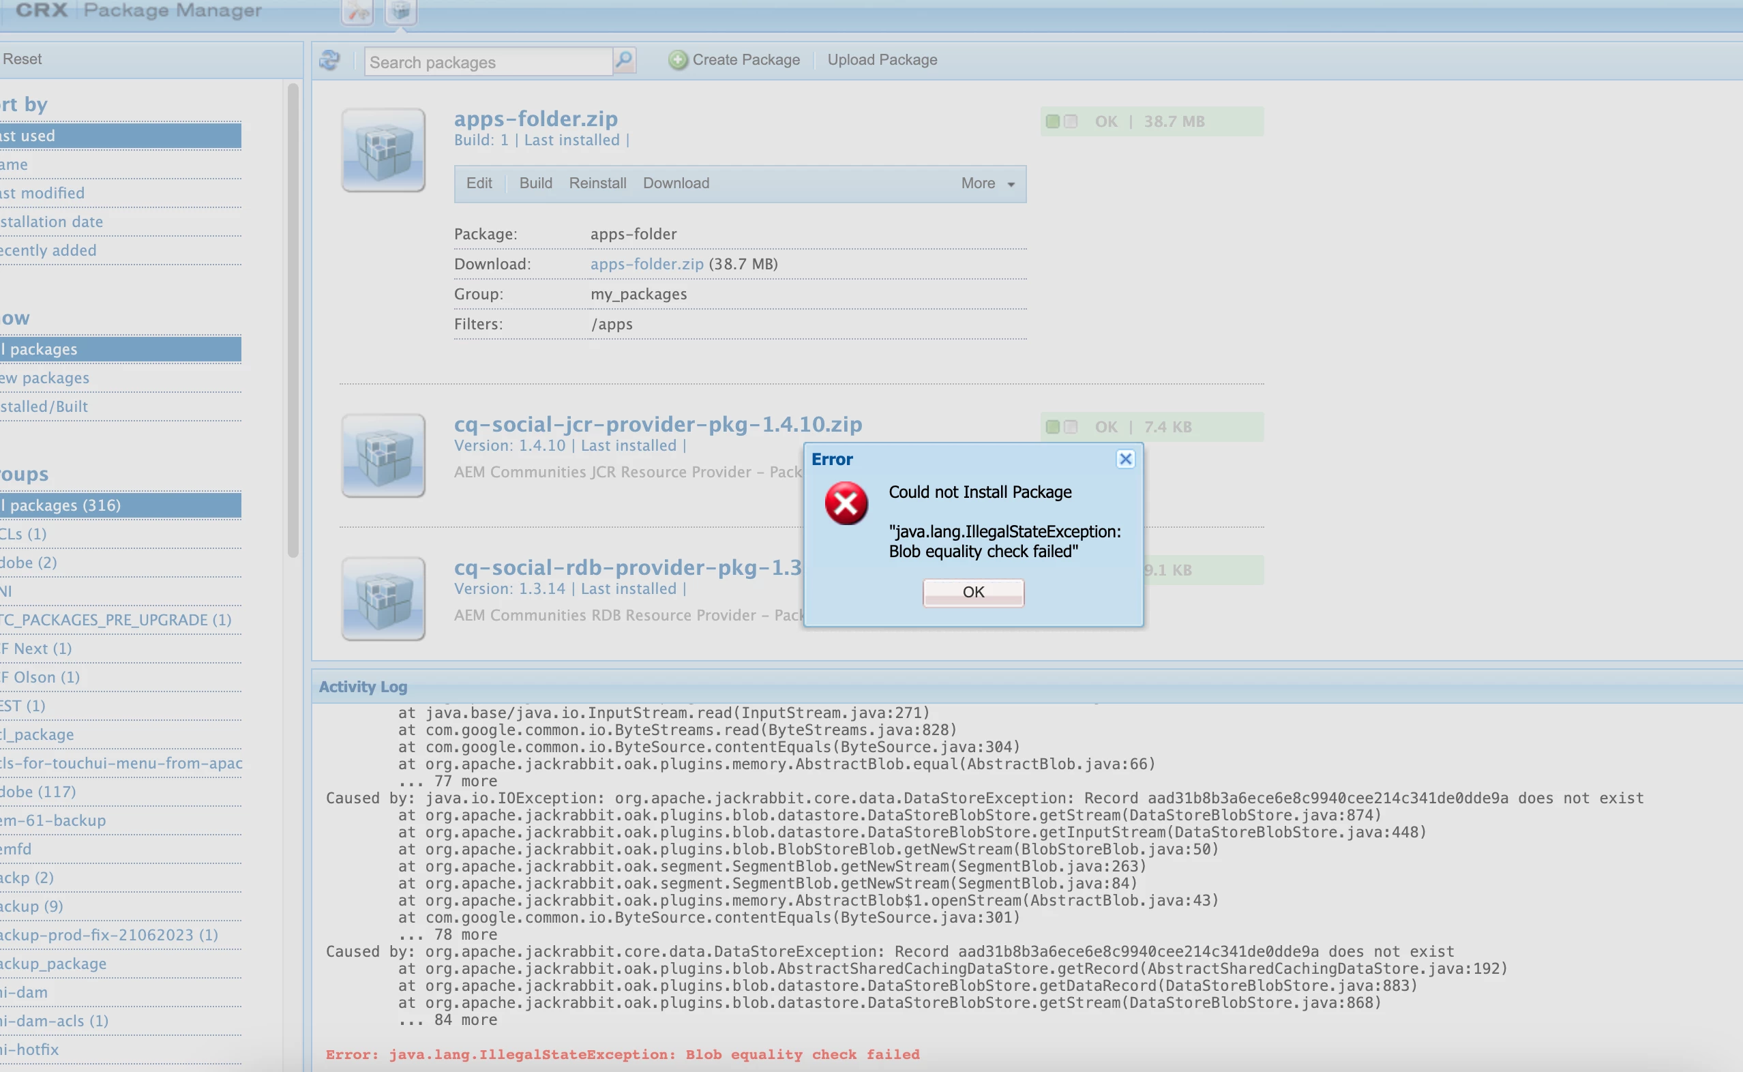
Task: Click apps-folder.zip package cube thumbnail
Action: click(x=383, y=150)
